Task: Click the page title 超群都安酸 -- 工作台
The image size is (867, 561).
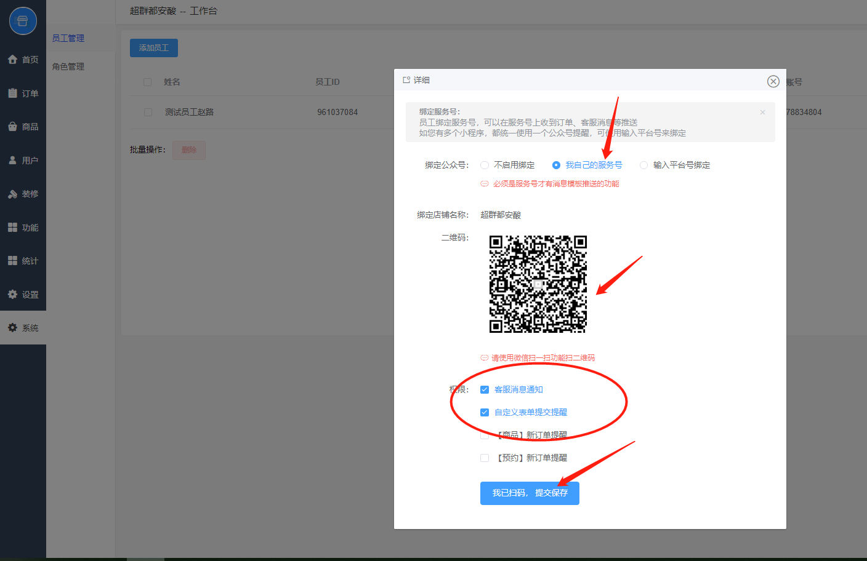Action: (174, 11)
